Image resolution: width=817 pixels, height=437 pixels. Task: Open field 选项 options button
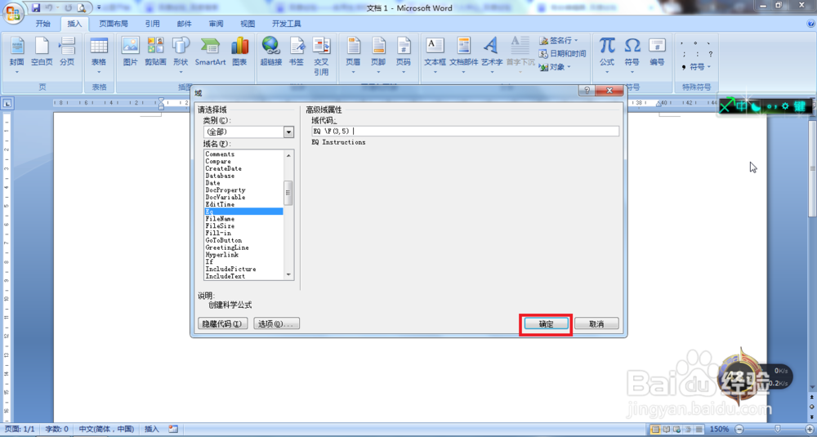277,323
